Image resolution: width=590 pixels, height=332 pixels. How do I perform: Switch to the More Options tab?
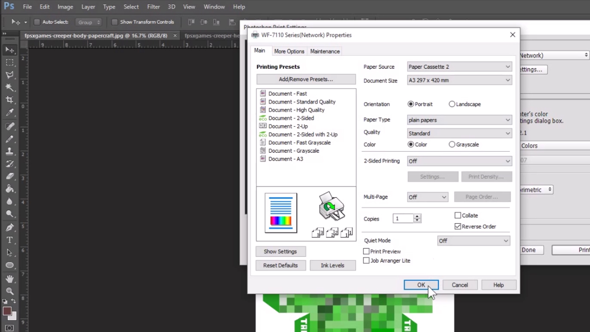pos(289,51)
